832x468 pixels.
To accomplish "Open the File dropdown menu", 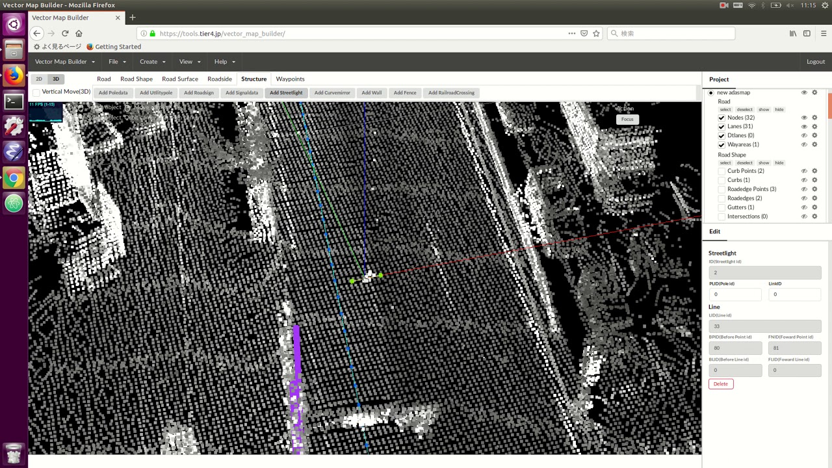I will pos(117,62).
